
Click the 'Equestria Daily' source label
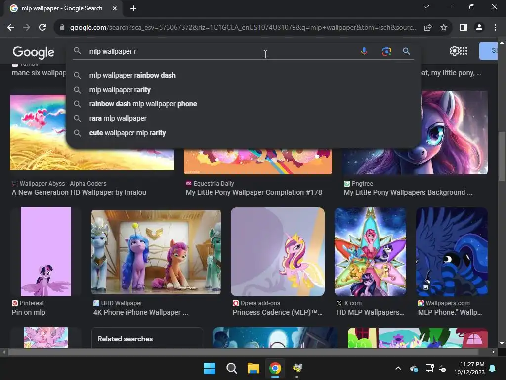coord(213,184)
